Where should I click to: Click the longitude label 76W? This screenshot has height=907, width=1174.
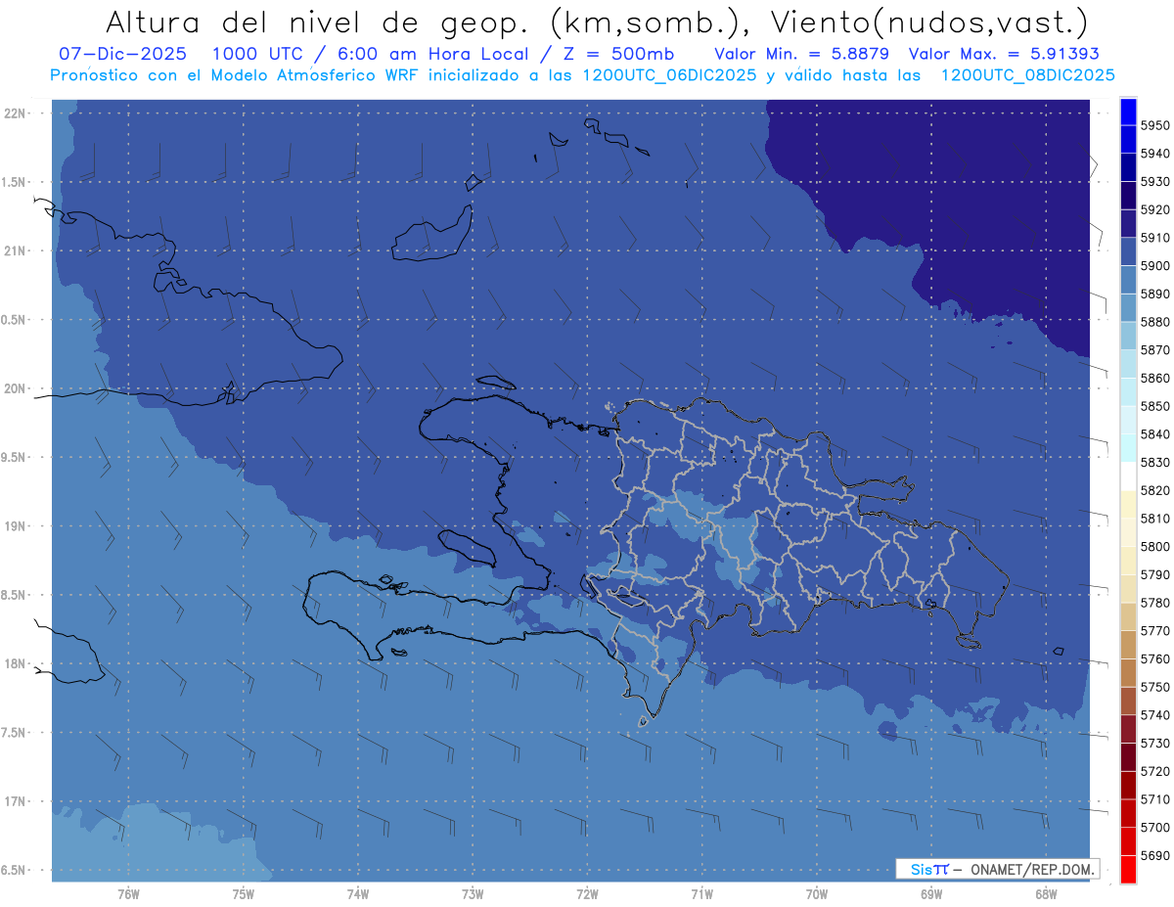tap(128, 894)
